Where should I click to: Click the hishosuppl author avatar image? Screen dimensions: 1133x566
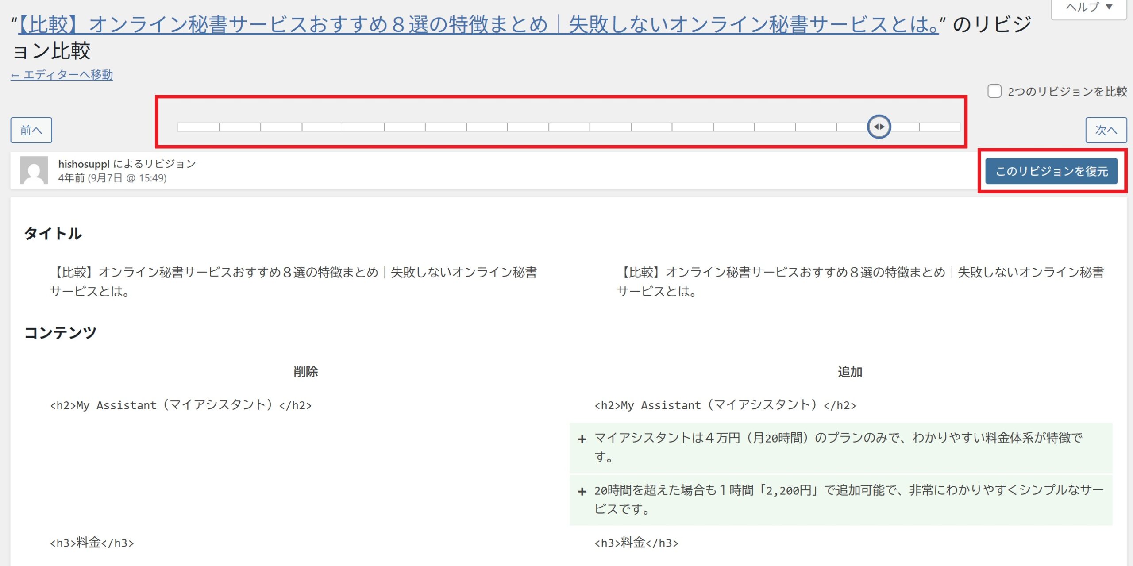(x=34, y=170)
